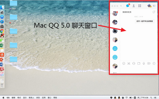The width and height of the screenshot is (159, 99).
Task: Open the 格式 menu
Action: [19, 98]
